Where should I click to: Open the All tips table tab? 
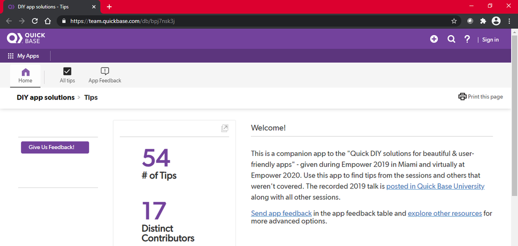pos(67,76)
